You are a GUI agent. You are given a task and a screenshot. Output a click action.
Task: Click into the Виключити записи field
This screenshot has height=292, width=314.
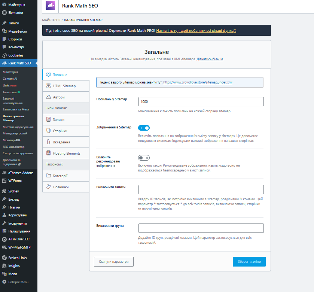coord(201,189)
